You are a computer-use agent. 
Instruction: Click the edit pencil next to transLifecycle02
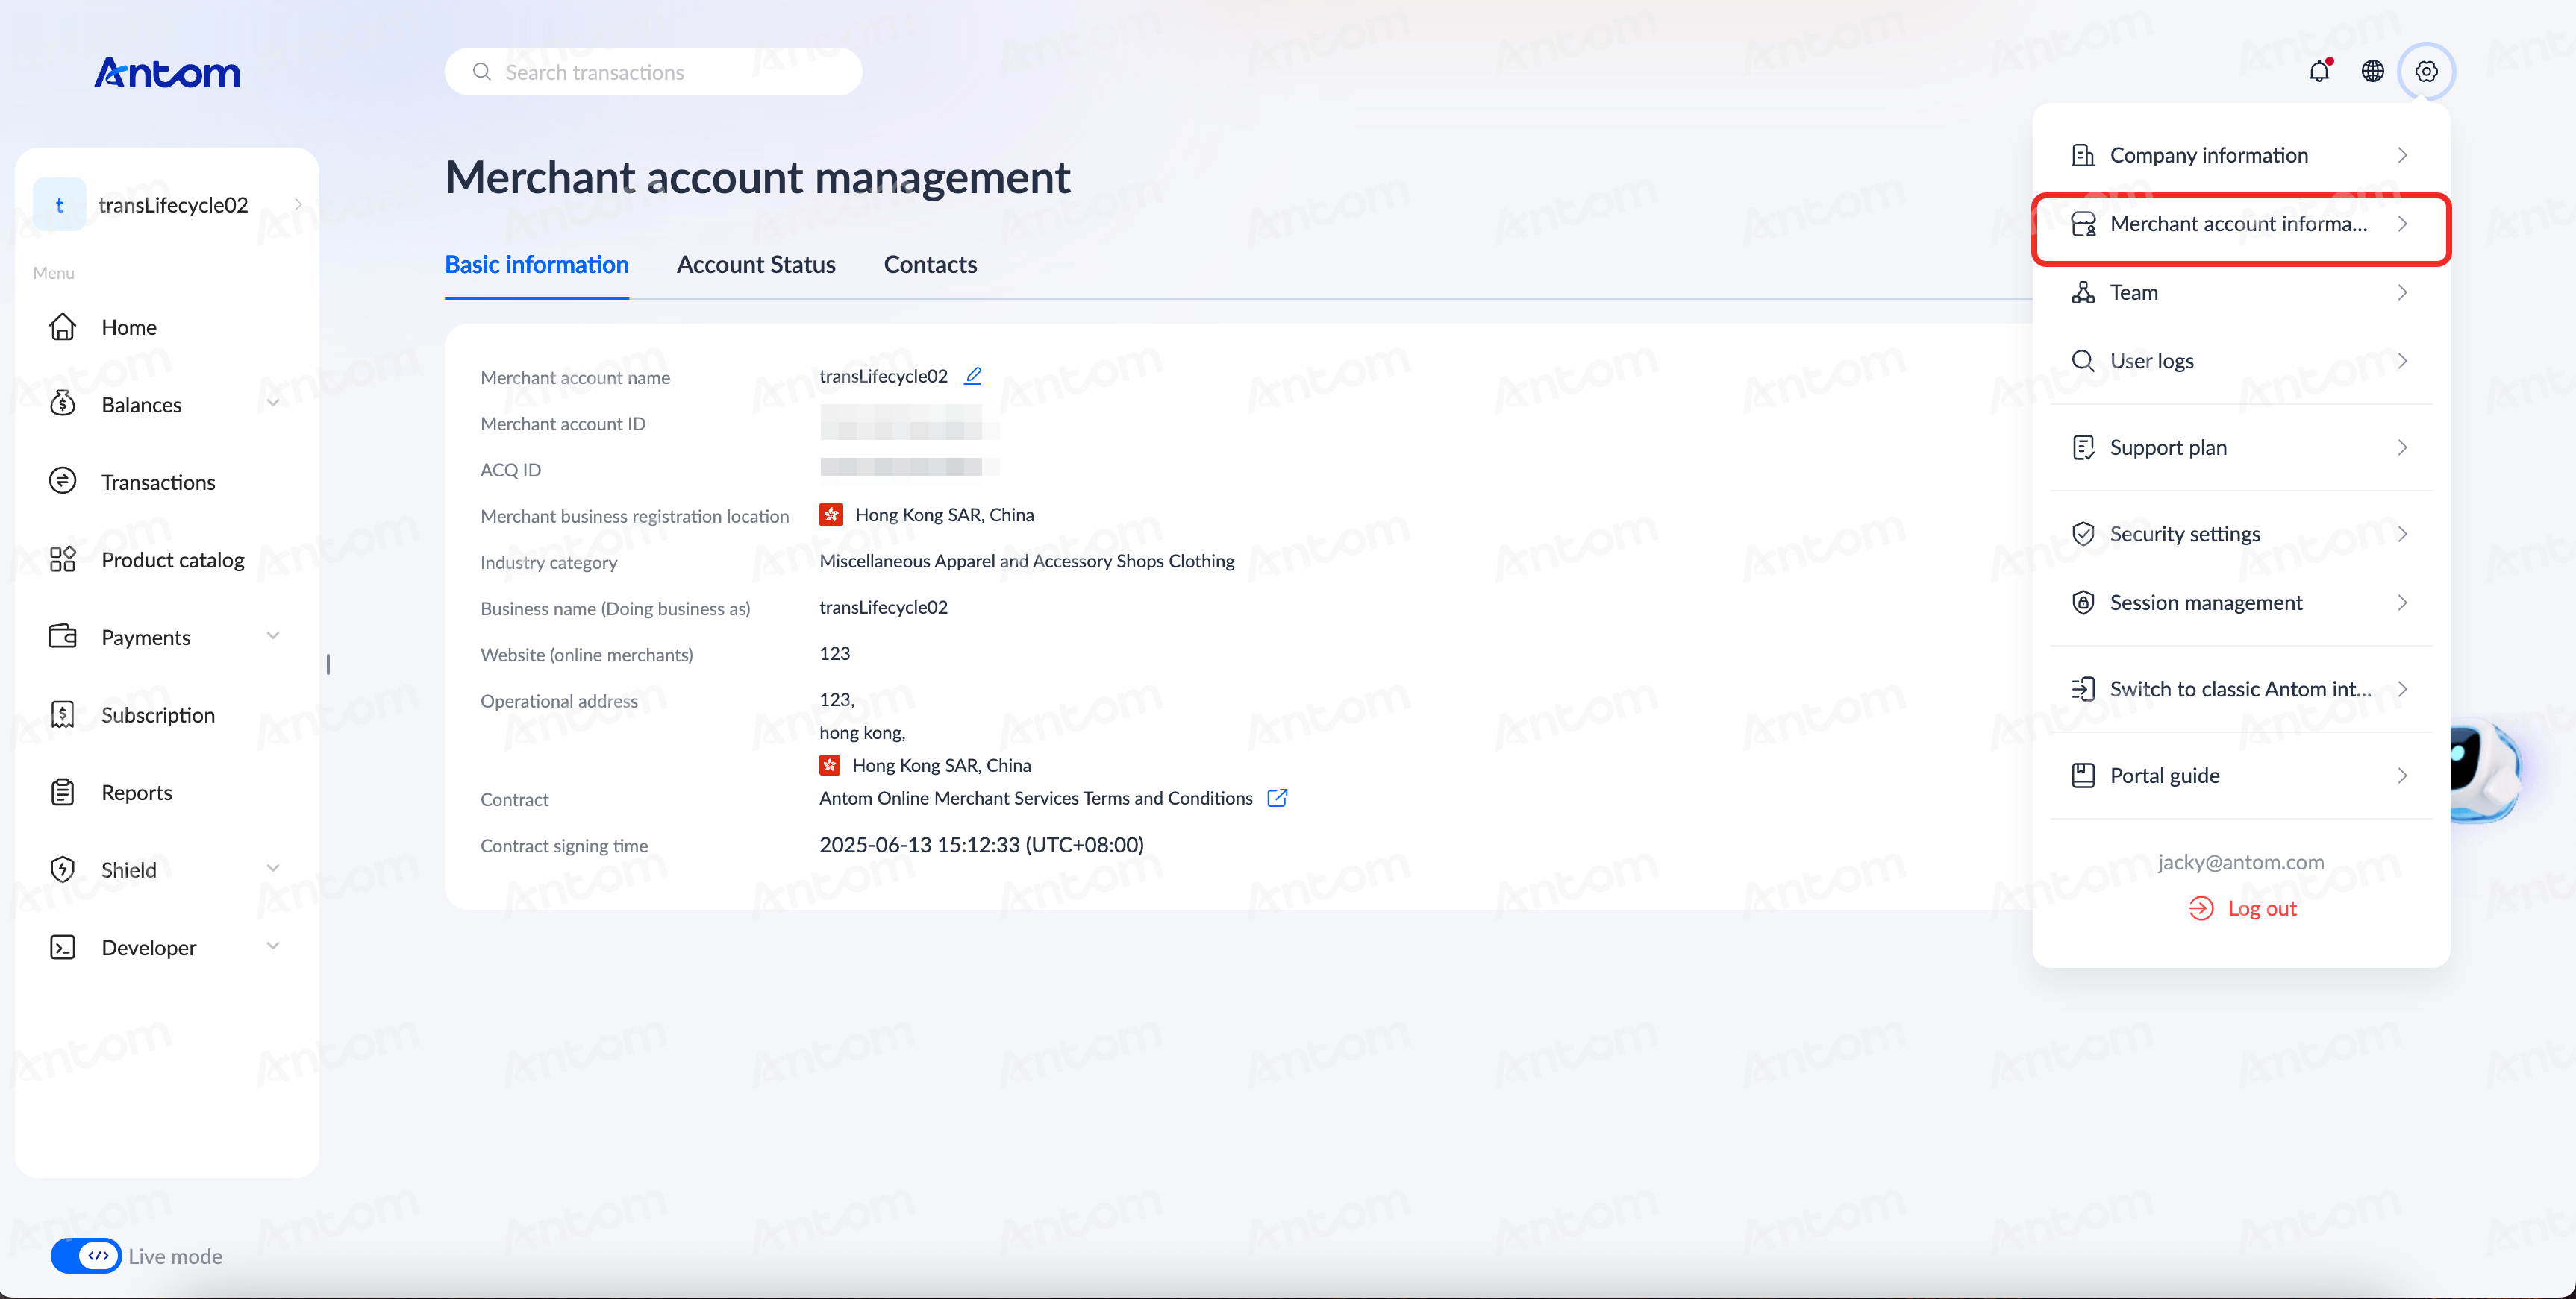[973, 376]
